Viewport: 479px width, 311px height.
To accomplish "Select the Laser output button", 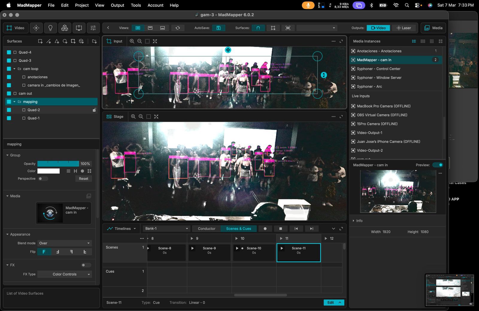I will [404, 28].
